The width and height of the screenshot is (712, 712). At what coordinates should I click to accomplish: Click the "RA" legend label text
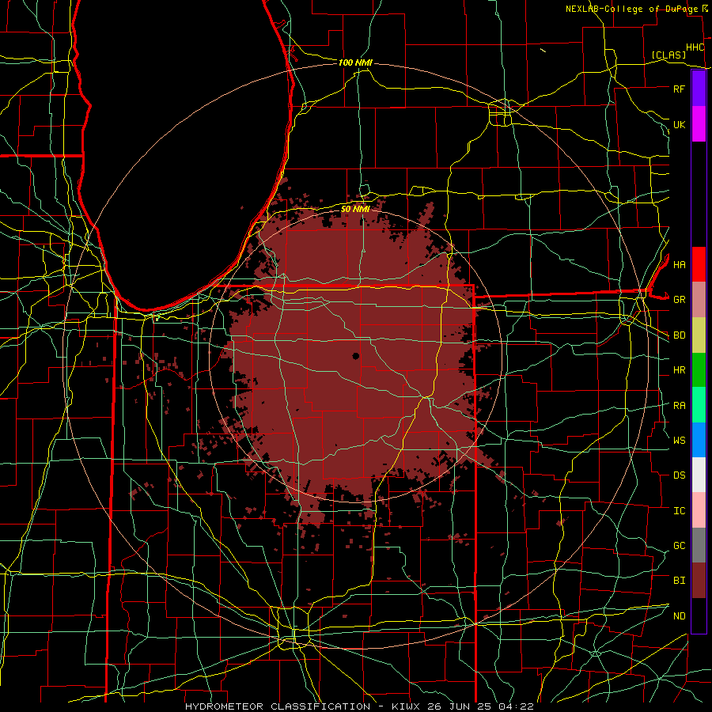pos(679,406)
